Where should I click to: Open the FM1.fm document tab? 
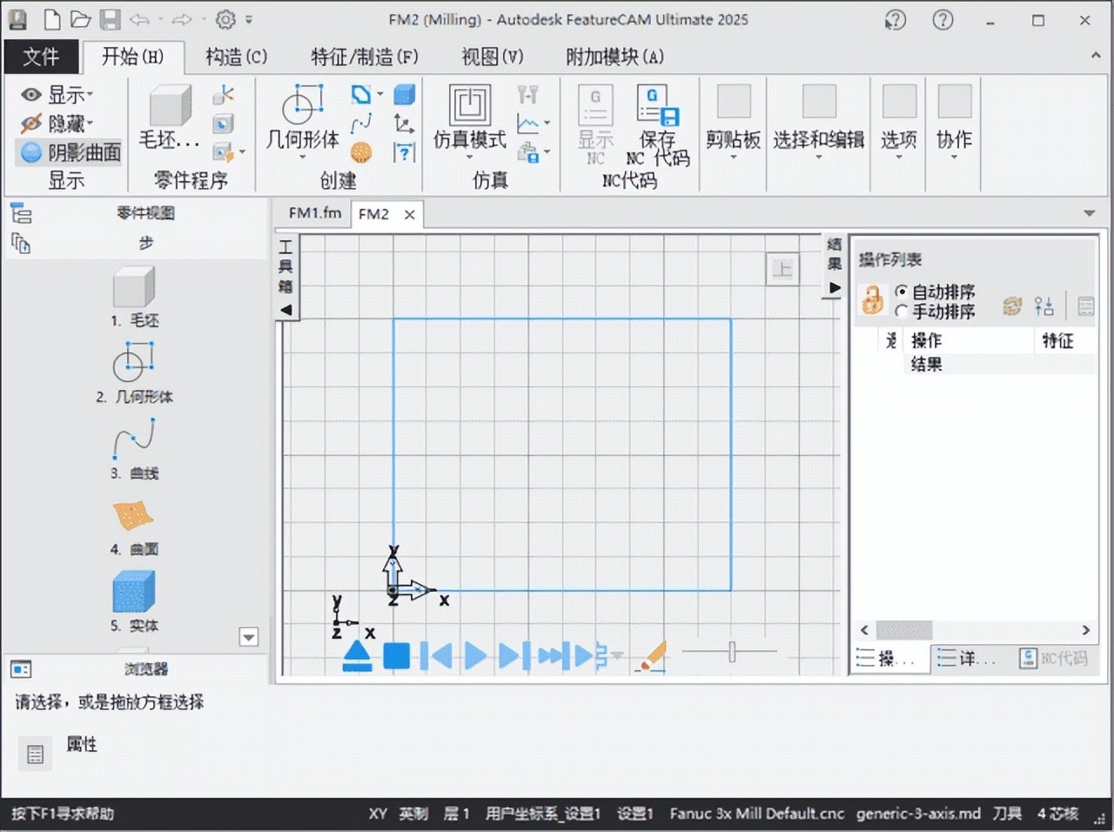click(314, 213)
